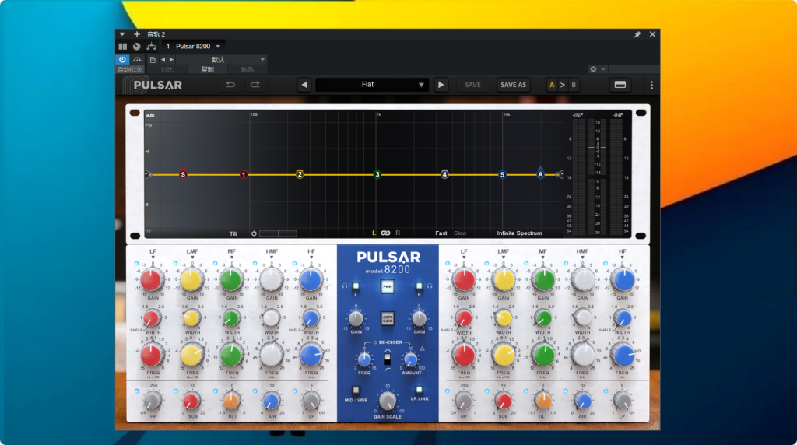797x445 pixels.
Task: Click the 粘贴 paste tab
Action: coord(248,69)
